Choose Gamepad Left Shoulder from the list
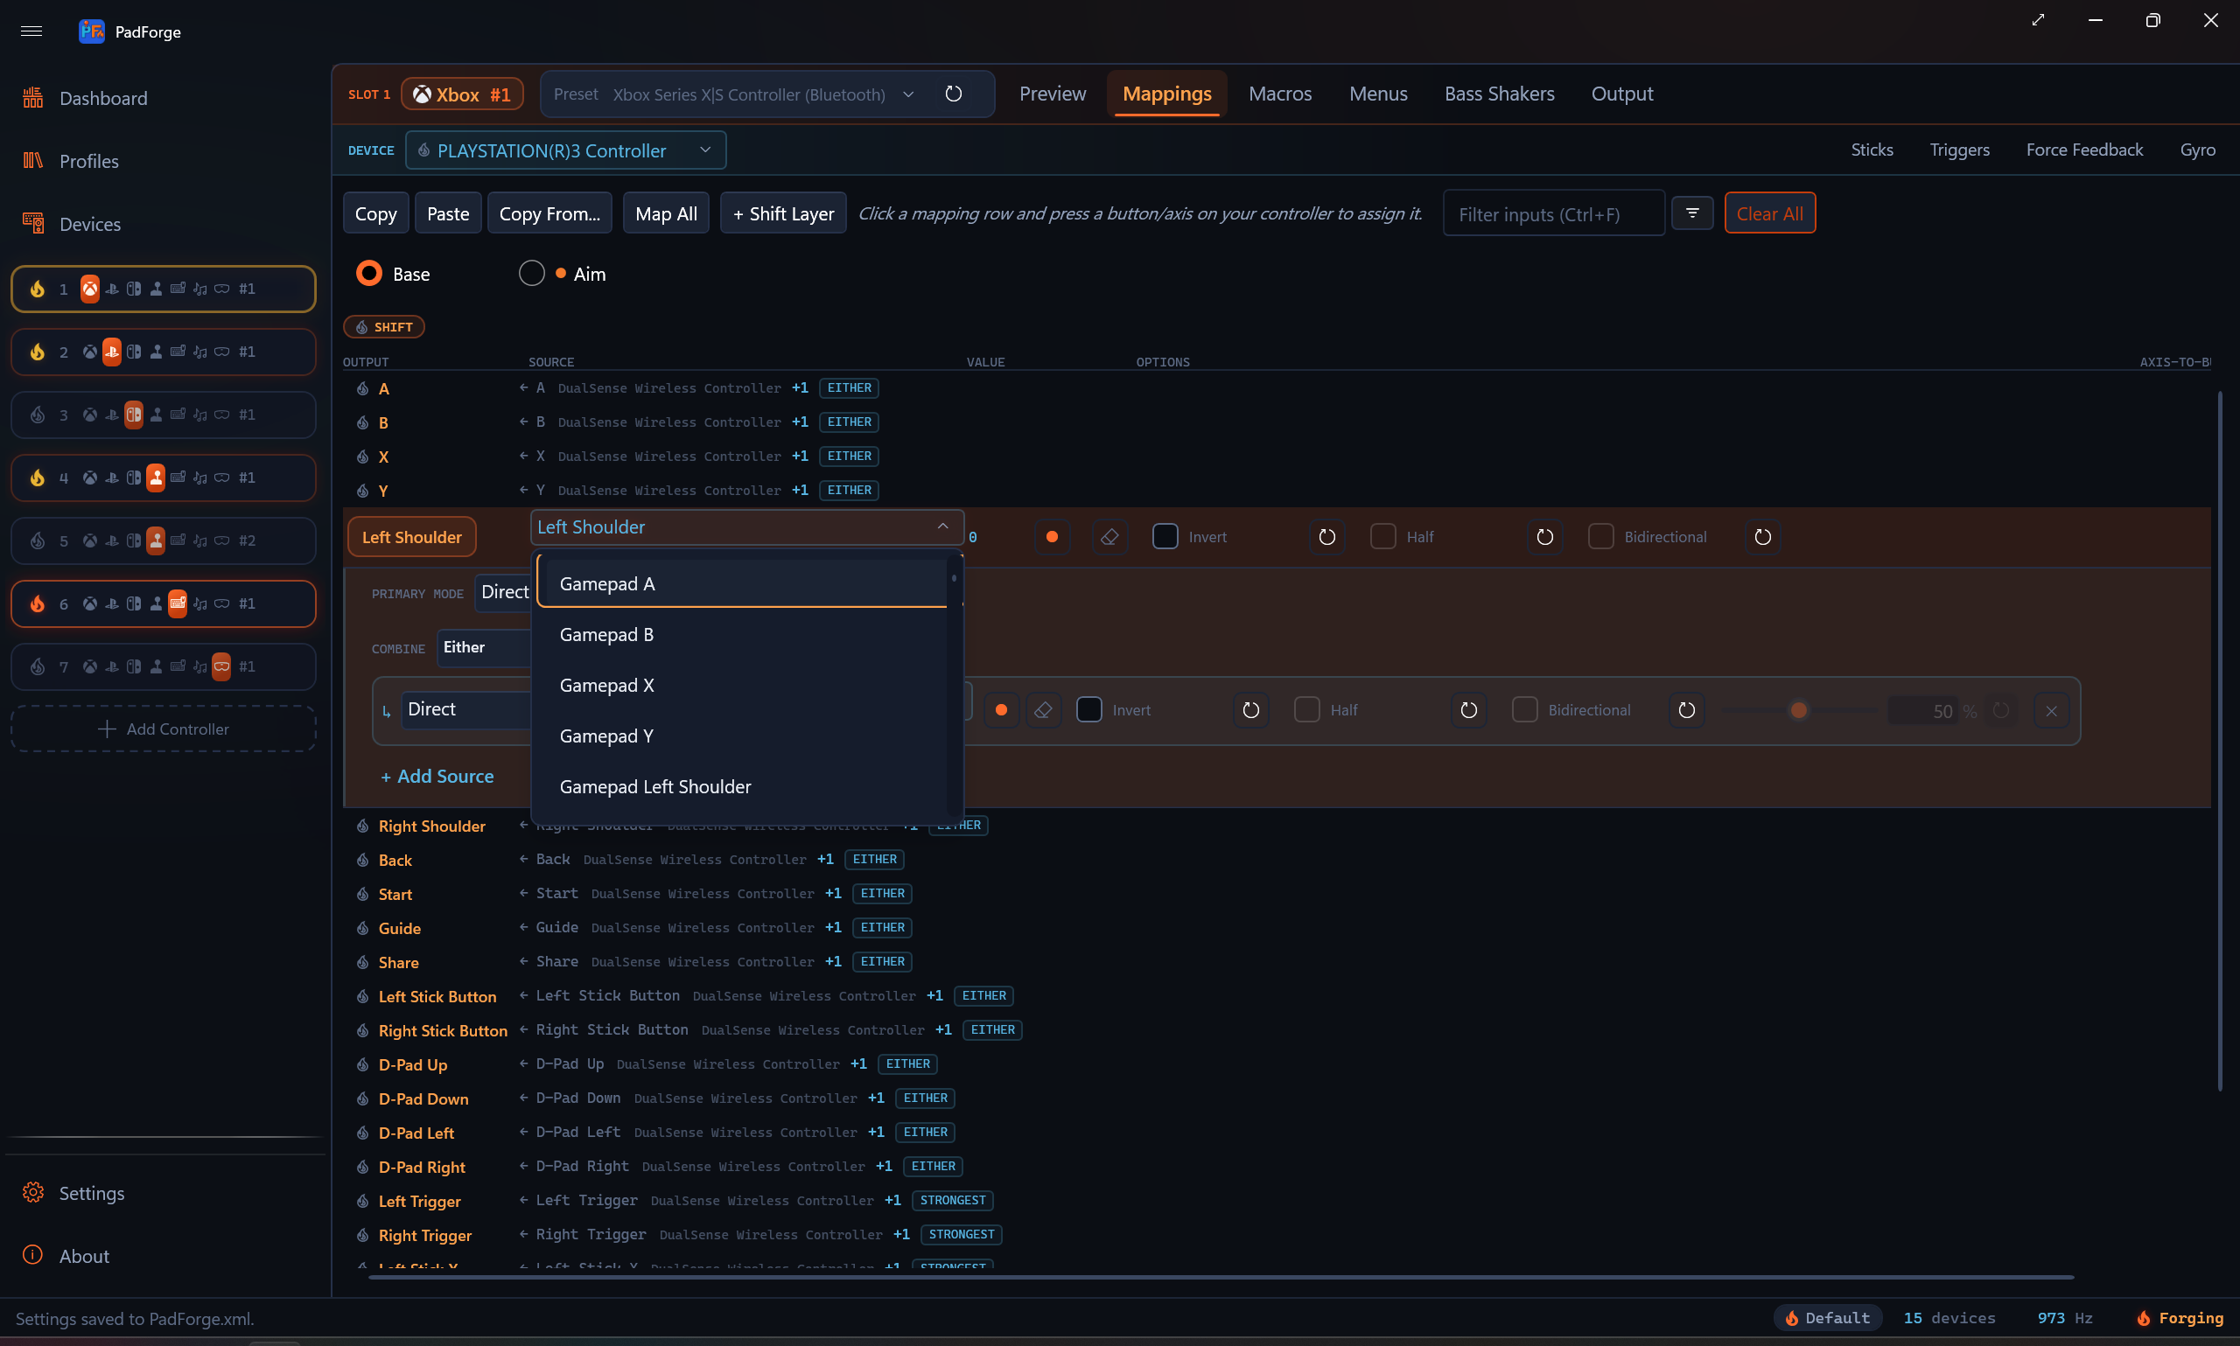 (x=741, y=786)
